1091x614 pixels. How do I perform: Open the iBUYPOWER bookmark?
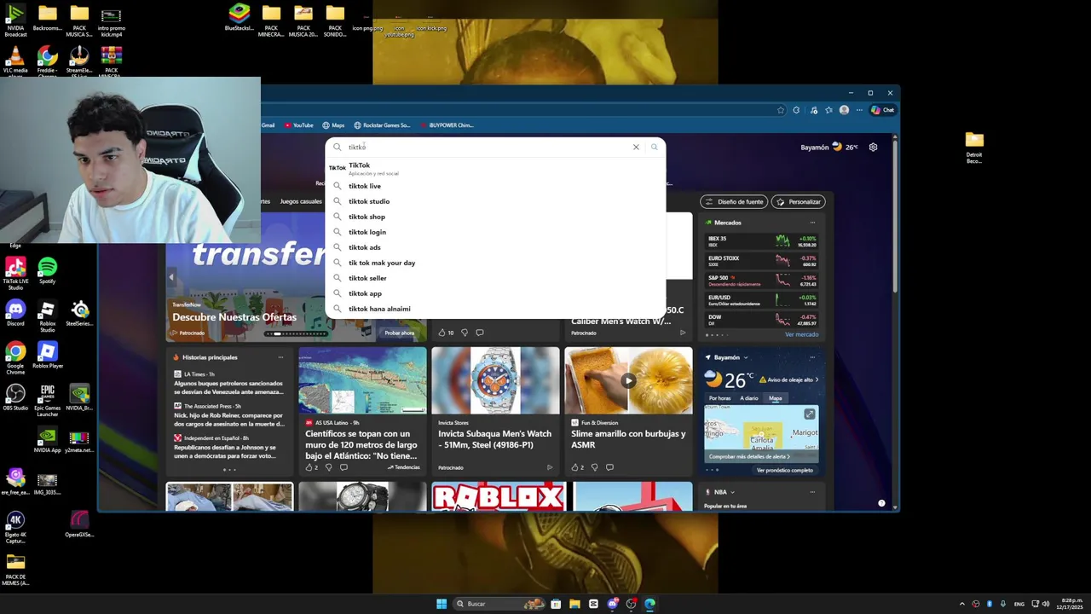(447, 125)
